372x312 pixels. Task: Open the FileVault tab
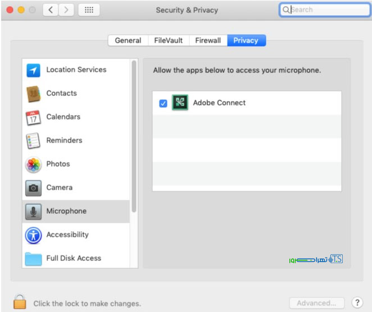pos(169,40)
